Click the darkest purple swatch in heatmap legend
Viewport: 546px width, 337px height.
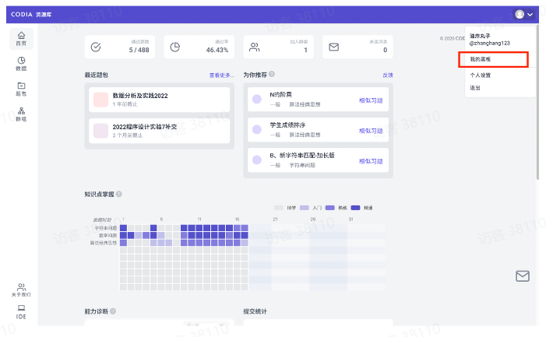(356, 208)
